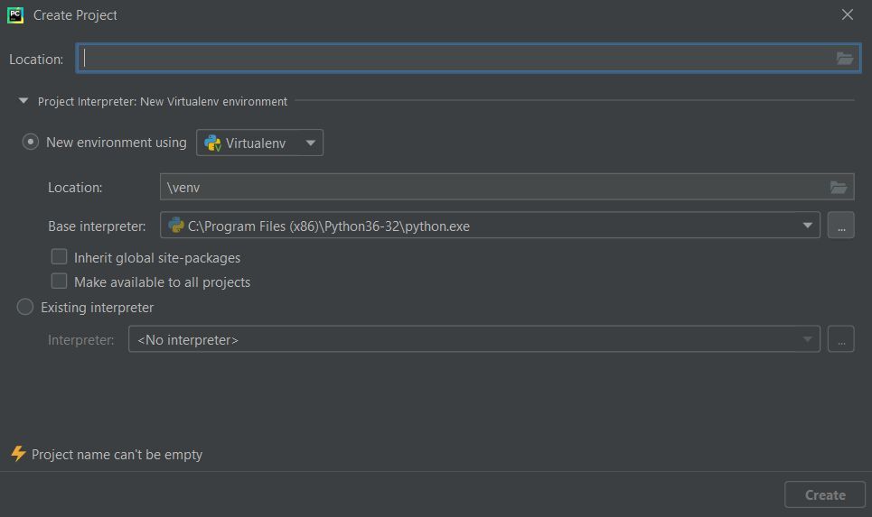The width and height of the screenshot is (872, 517).
Task: Click the Create button
Action: point(825,494)
